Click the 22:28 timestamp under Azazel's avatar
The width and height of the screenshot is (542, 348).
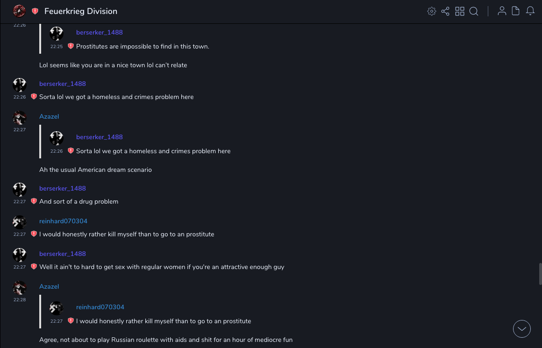(20, 300)
